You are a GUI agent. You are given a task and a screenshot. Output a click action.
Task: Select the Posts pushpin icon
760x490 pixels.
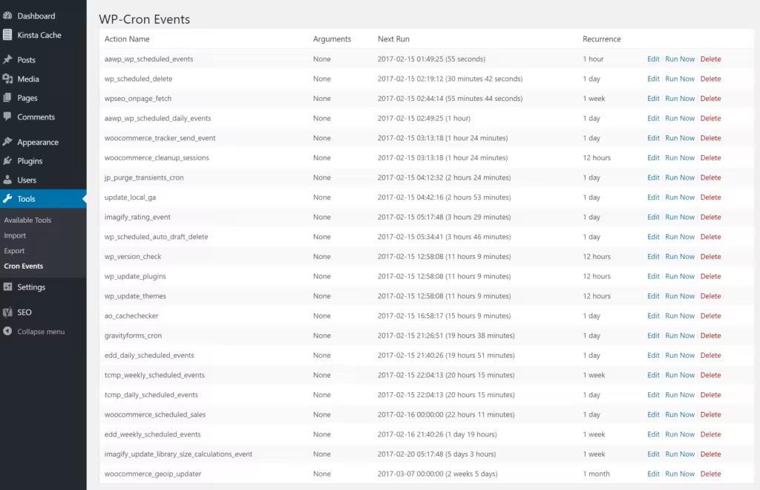click(7, 59)
